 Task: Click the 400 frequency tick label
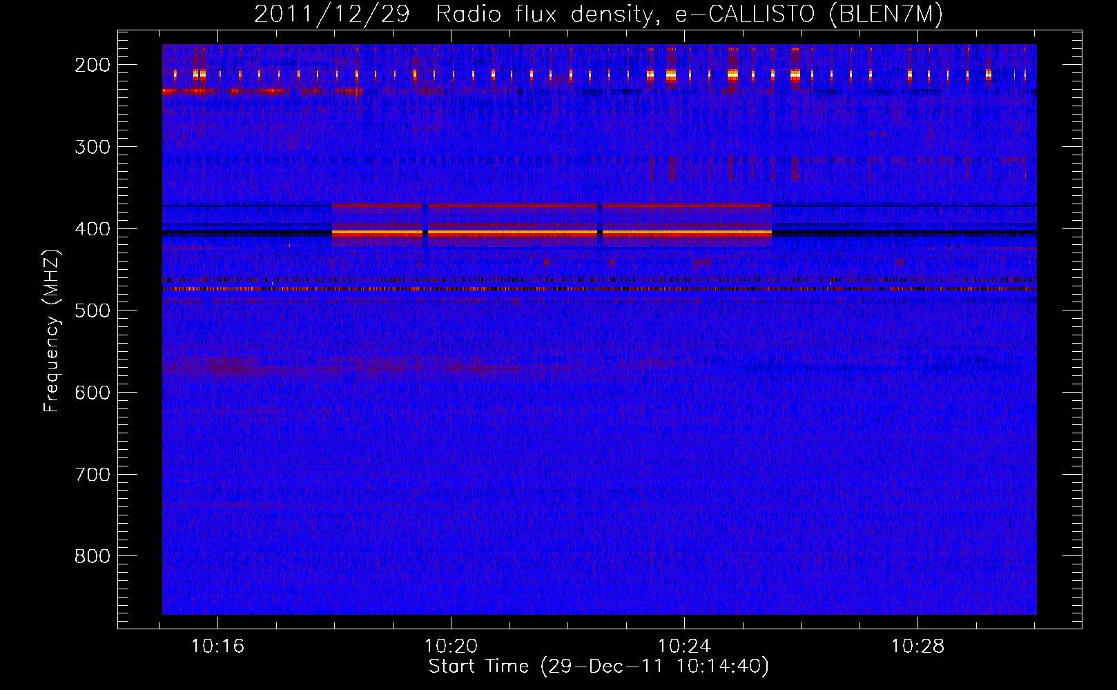[93, 229]
